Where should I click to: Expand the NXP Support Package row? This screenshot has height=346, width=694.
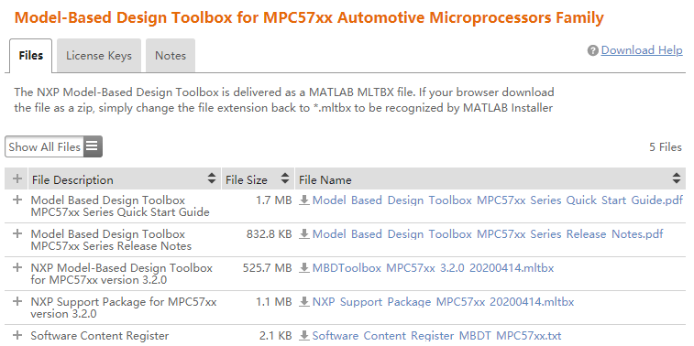17,301
